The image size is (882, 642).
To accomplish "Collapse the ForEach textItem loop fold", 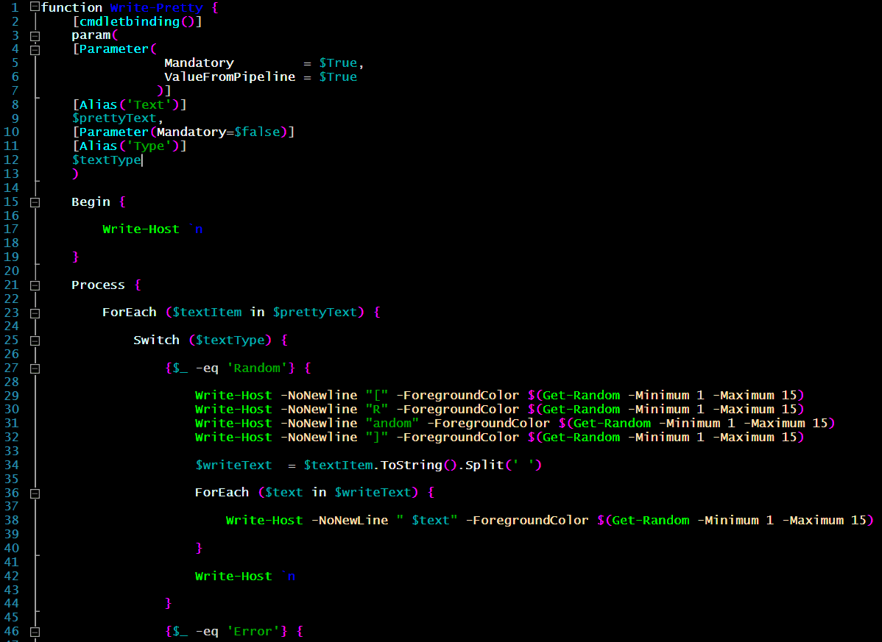I will click(x=34, y=312).
